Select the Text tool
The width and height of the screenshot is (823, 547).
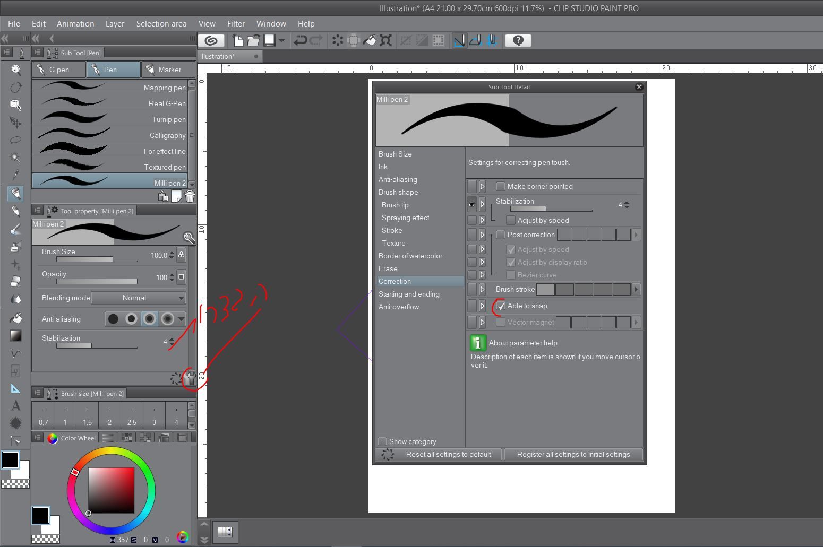(15, 406)
